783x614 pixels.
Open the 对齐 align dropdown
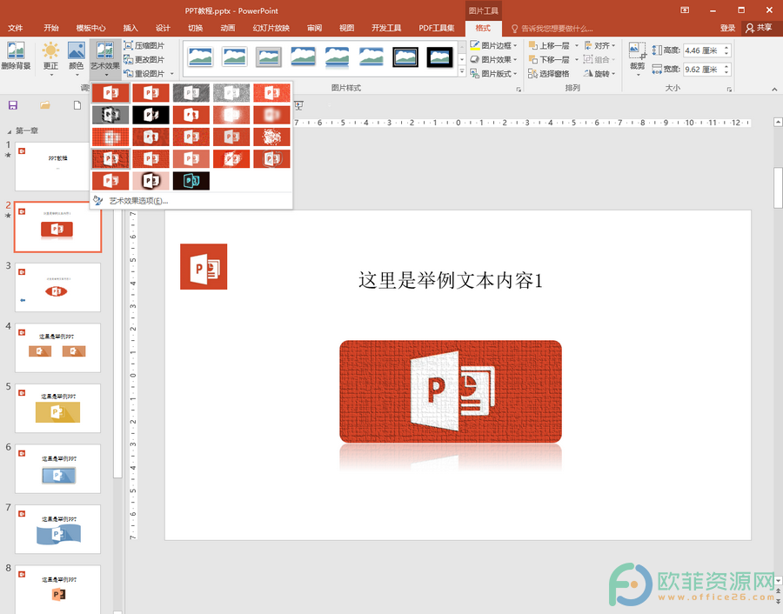[x=599, y=45]
